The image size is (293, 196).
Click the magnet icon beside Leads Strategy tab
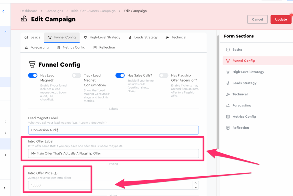130,37
